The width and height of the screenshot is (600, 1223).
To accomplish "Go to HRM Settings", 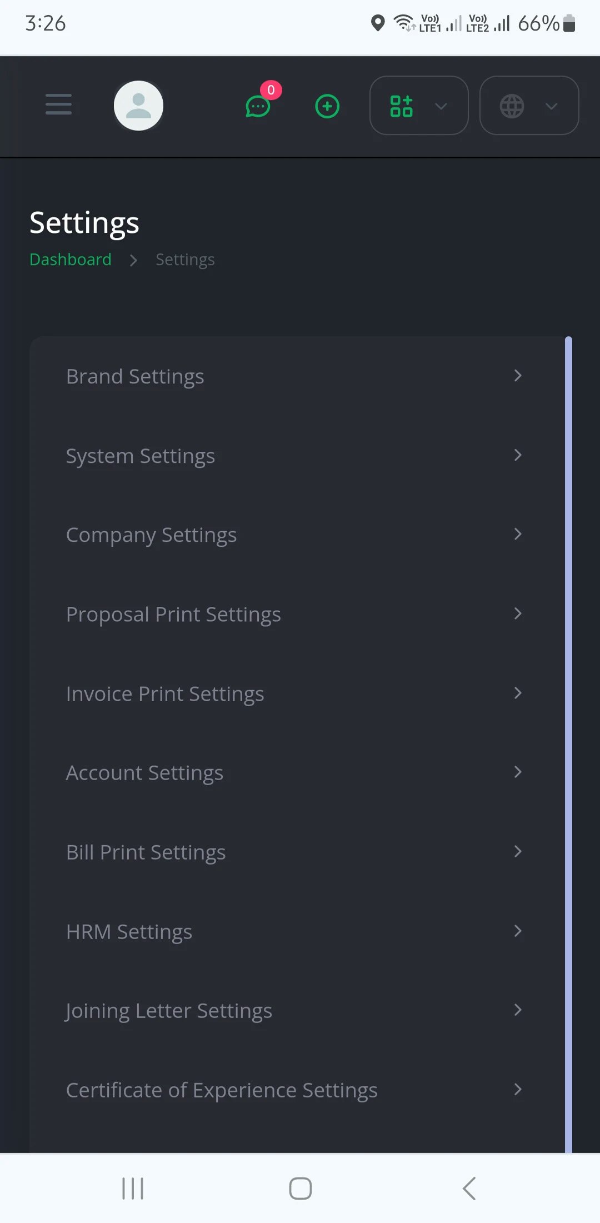I will [129, 932].
